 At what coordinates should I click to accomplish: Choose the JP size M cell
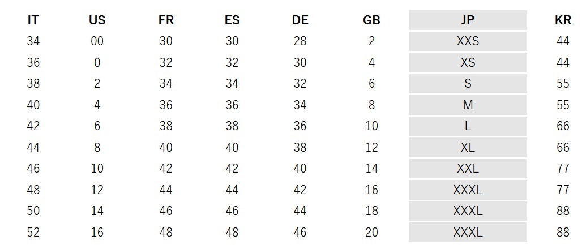pyautogui.click(x=468, y=105)
